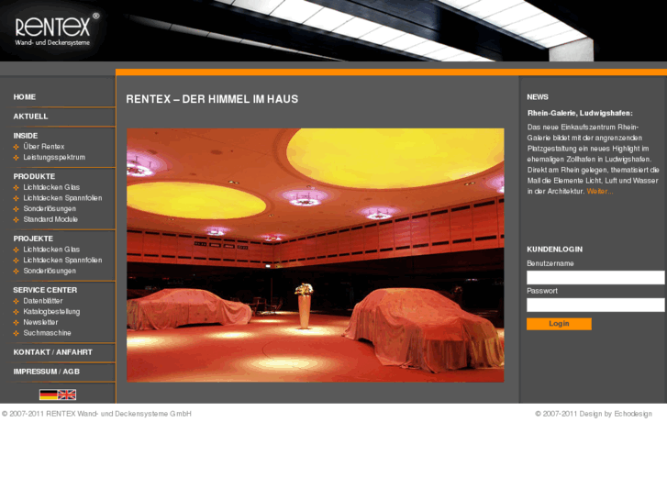
Task: Open the Datenblätter link
Action: click(43, 301)
